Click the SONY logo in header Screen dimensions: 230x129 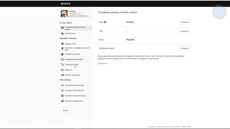pos(65,4)
